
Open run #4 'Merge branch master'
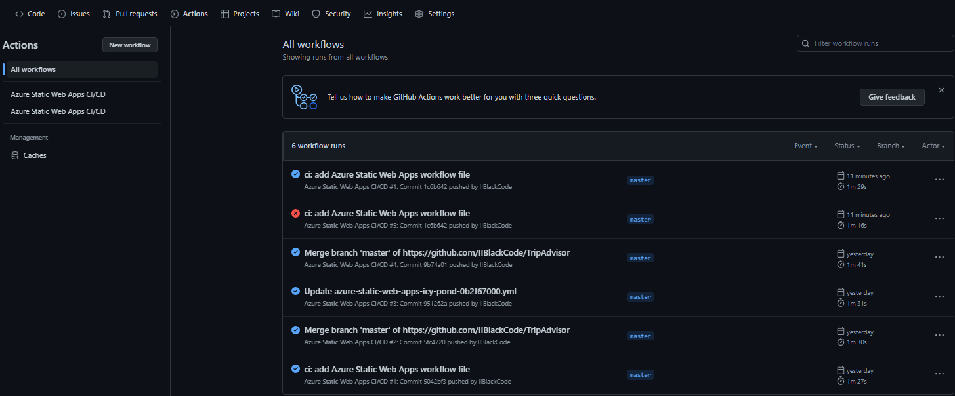click(x=436, y=252)
